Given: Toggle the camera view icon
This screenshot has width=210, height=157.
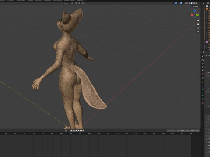Looking at the screenshot, I should [x=198, y=28].
